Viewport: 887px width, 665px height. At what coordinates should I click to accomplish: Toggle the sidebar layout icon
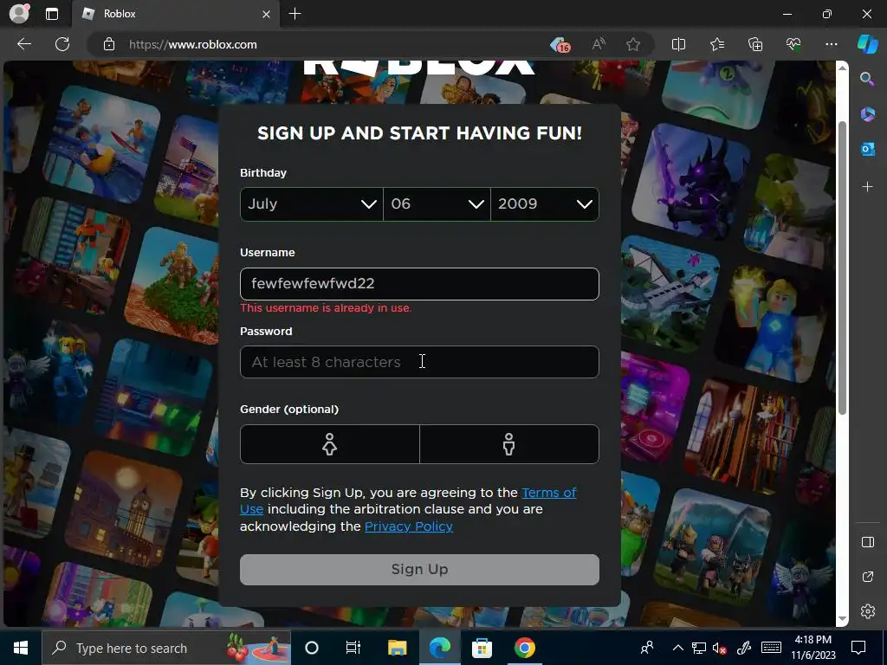[x=867, y=542]
